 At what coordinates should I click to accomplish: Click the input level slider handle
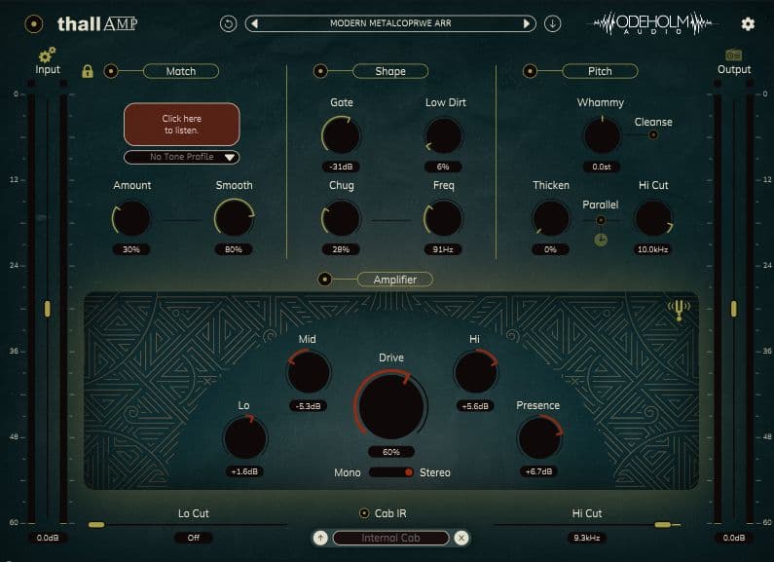(x=48, y=309)
